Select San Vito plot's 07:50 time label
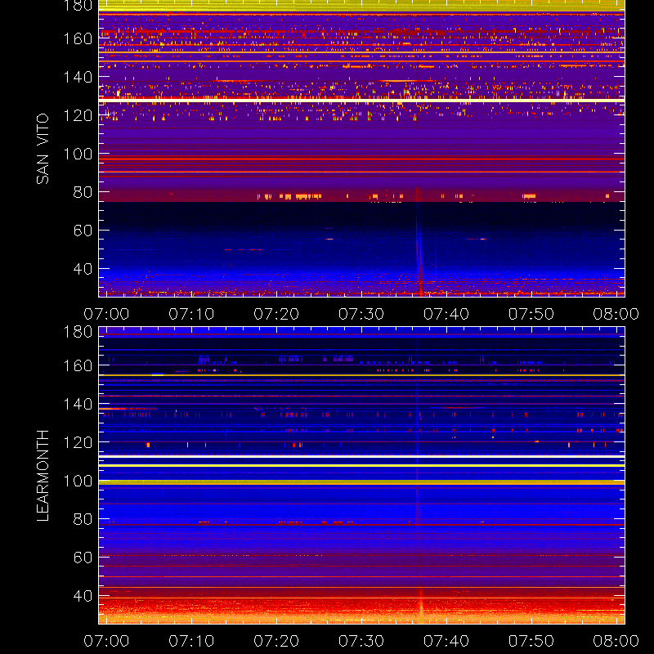Viewport: 654px width, 654px height. tap(531, 314)
